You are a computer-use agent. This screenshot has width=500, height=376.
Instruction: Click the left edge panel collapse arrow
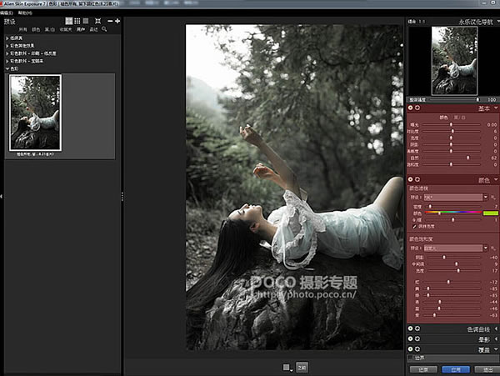(x=2, y=197)
